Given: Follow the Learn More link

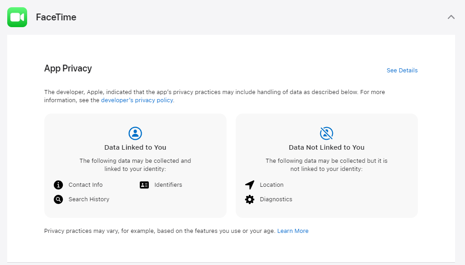Looking at the screenshot, I should click(x=293, y=231).
